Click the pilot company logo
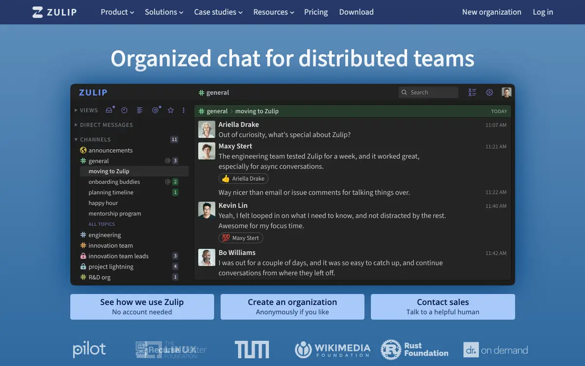Screen dimensions: 585x366 click(x=89, y=349)
